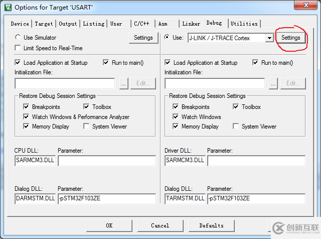Open the Utilities tab
The height and width of the screenshot is (239, 321).
click(x=244, y=24)
